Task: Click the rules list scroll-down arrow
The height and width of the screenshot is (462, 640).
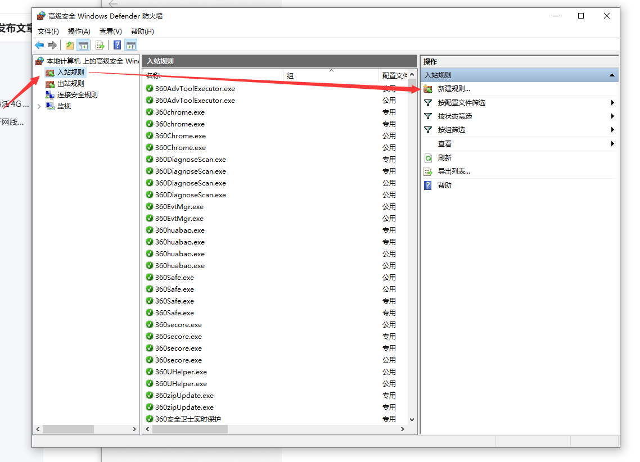Action: tap(412, 420)
